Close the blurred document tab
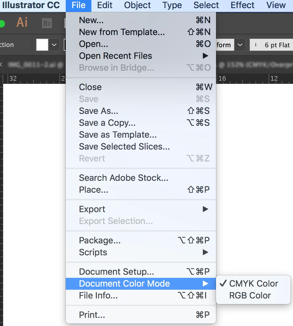The image size is (293, 326). pyautogui.click(x=1, y=65)
